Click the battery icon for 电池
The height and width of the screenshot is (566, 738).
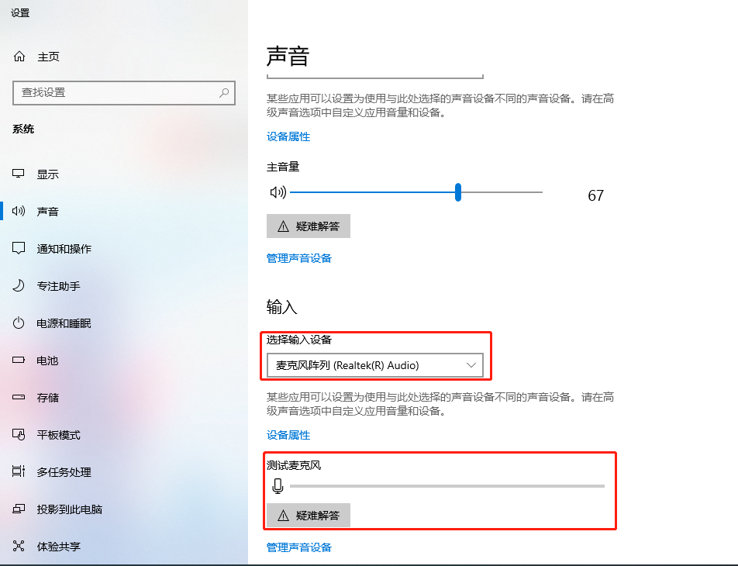[x=19, y=361]
